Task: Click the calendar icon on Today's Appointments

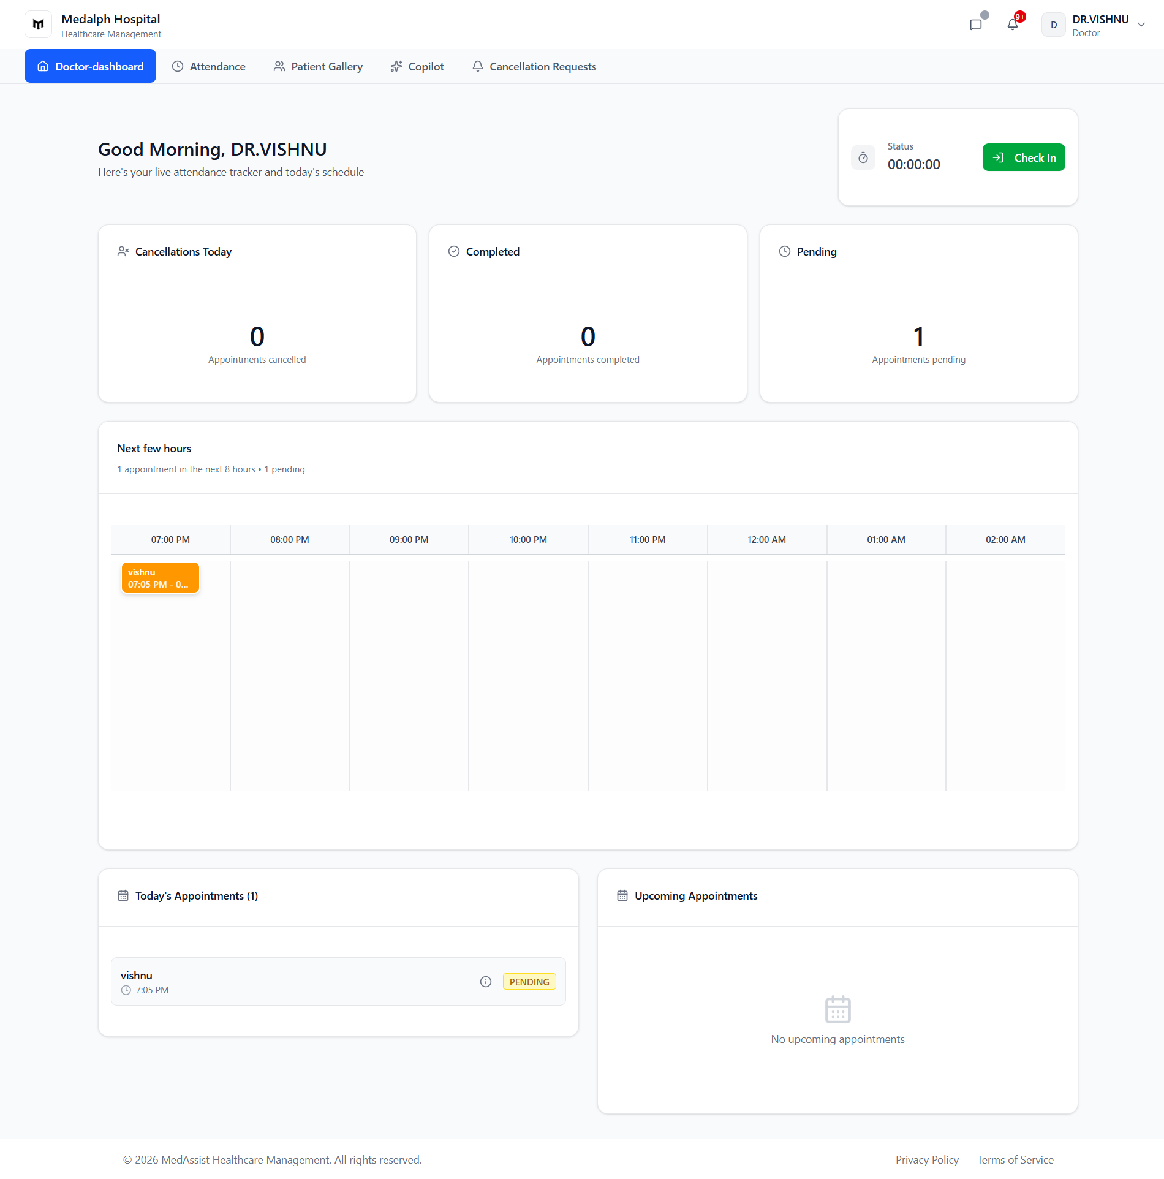Action: point(123,895)
